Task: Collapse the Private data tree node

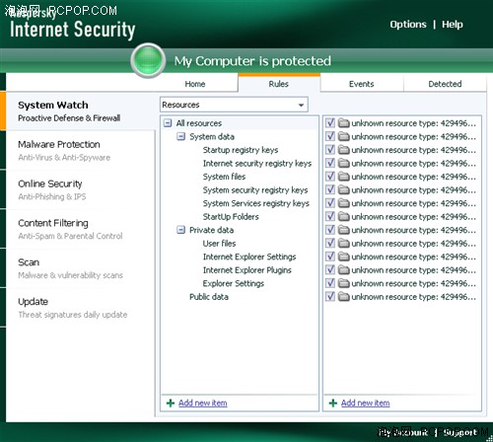Action: 180,230
